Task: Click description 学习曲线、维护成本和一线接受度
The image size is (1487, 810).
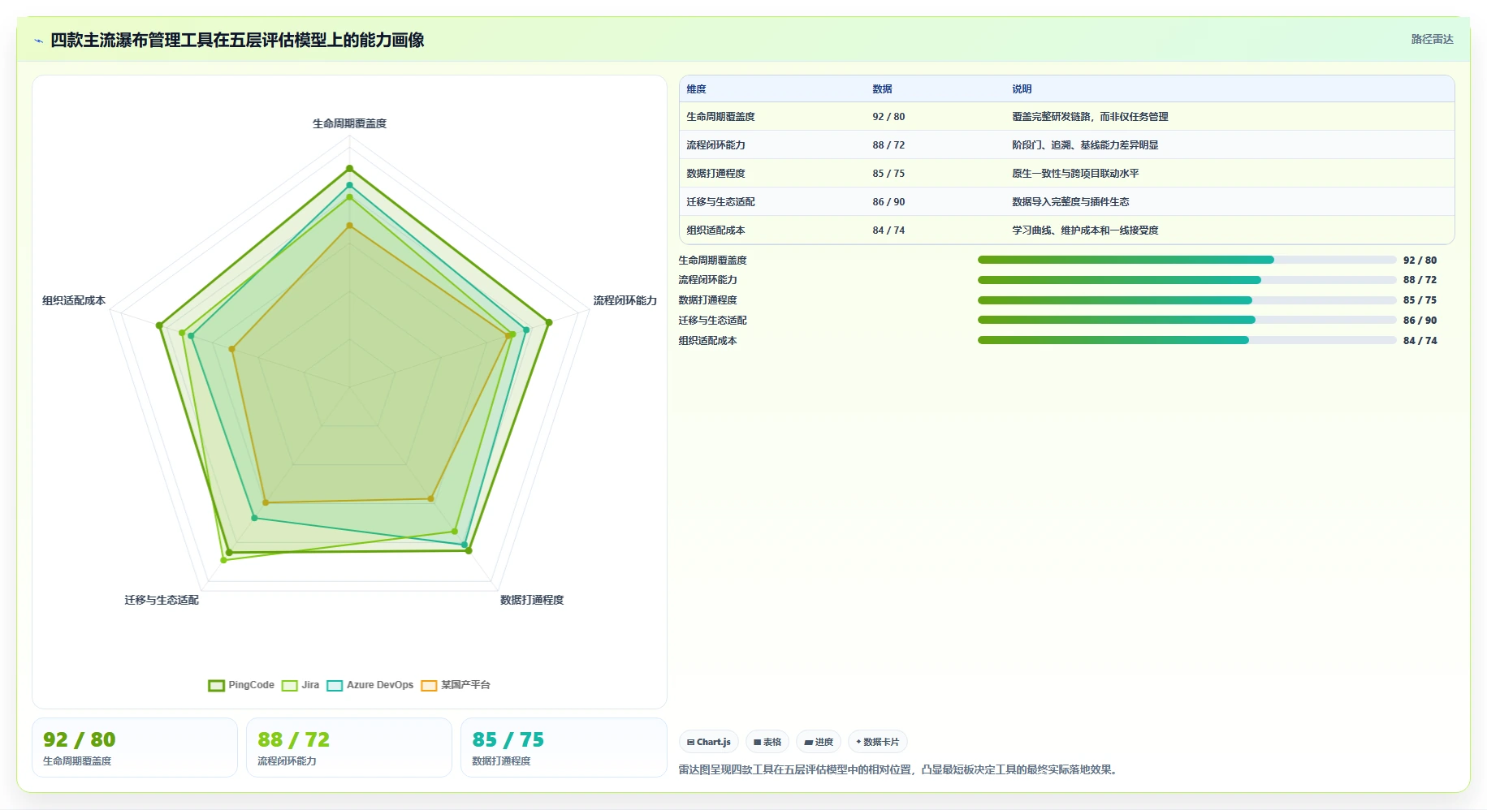Action: pos(1085,231)
